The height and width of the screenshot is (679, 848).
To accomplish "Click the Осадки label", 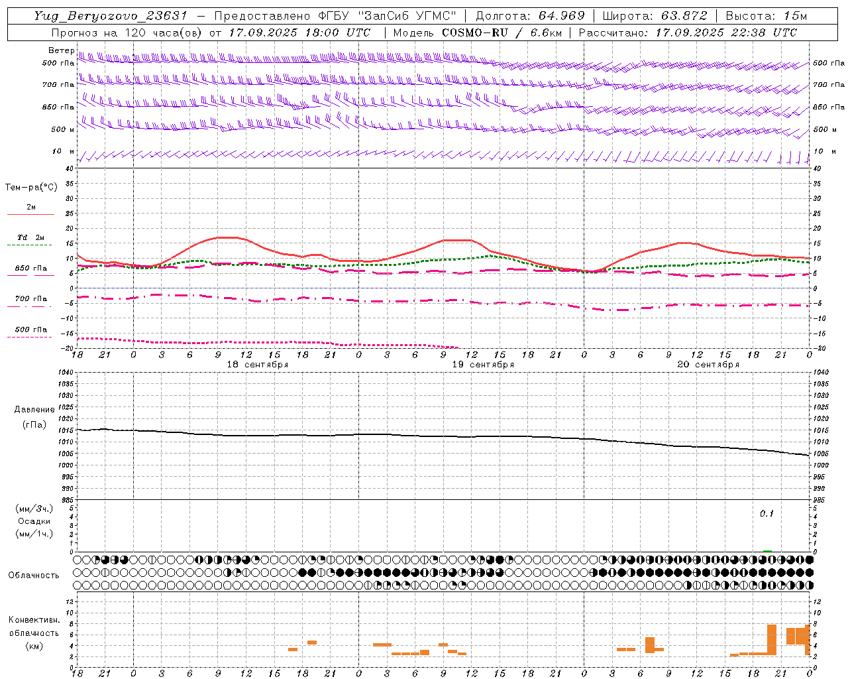I will point(34,521).
